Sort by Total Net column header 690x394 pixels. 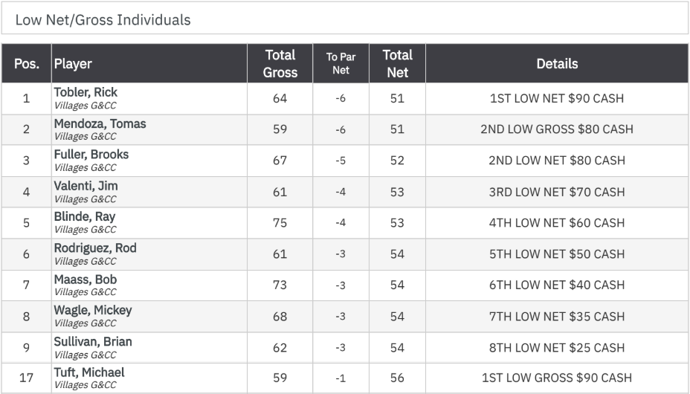pos(397,63)
